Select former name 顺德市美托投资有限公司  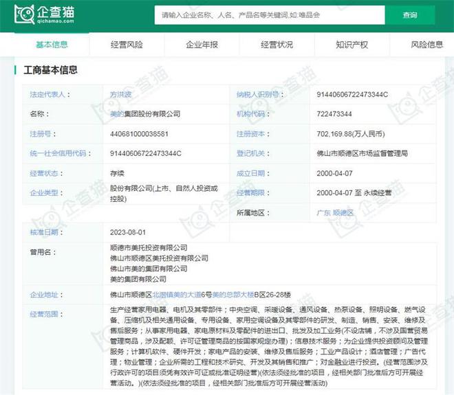click(149, 248)
